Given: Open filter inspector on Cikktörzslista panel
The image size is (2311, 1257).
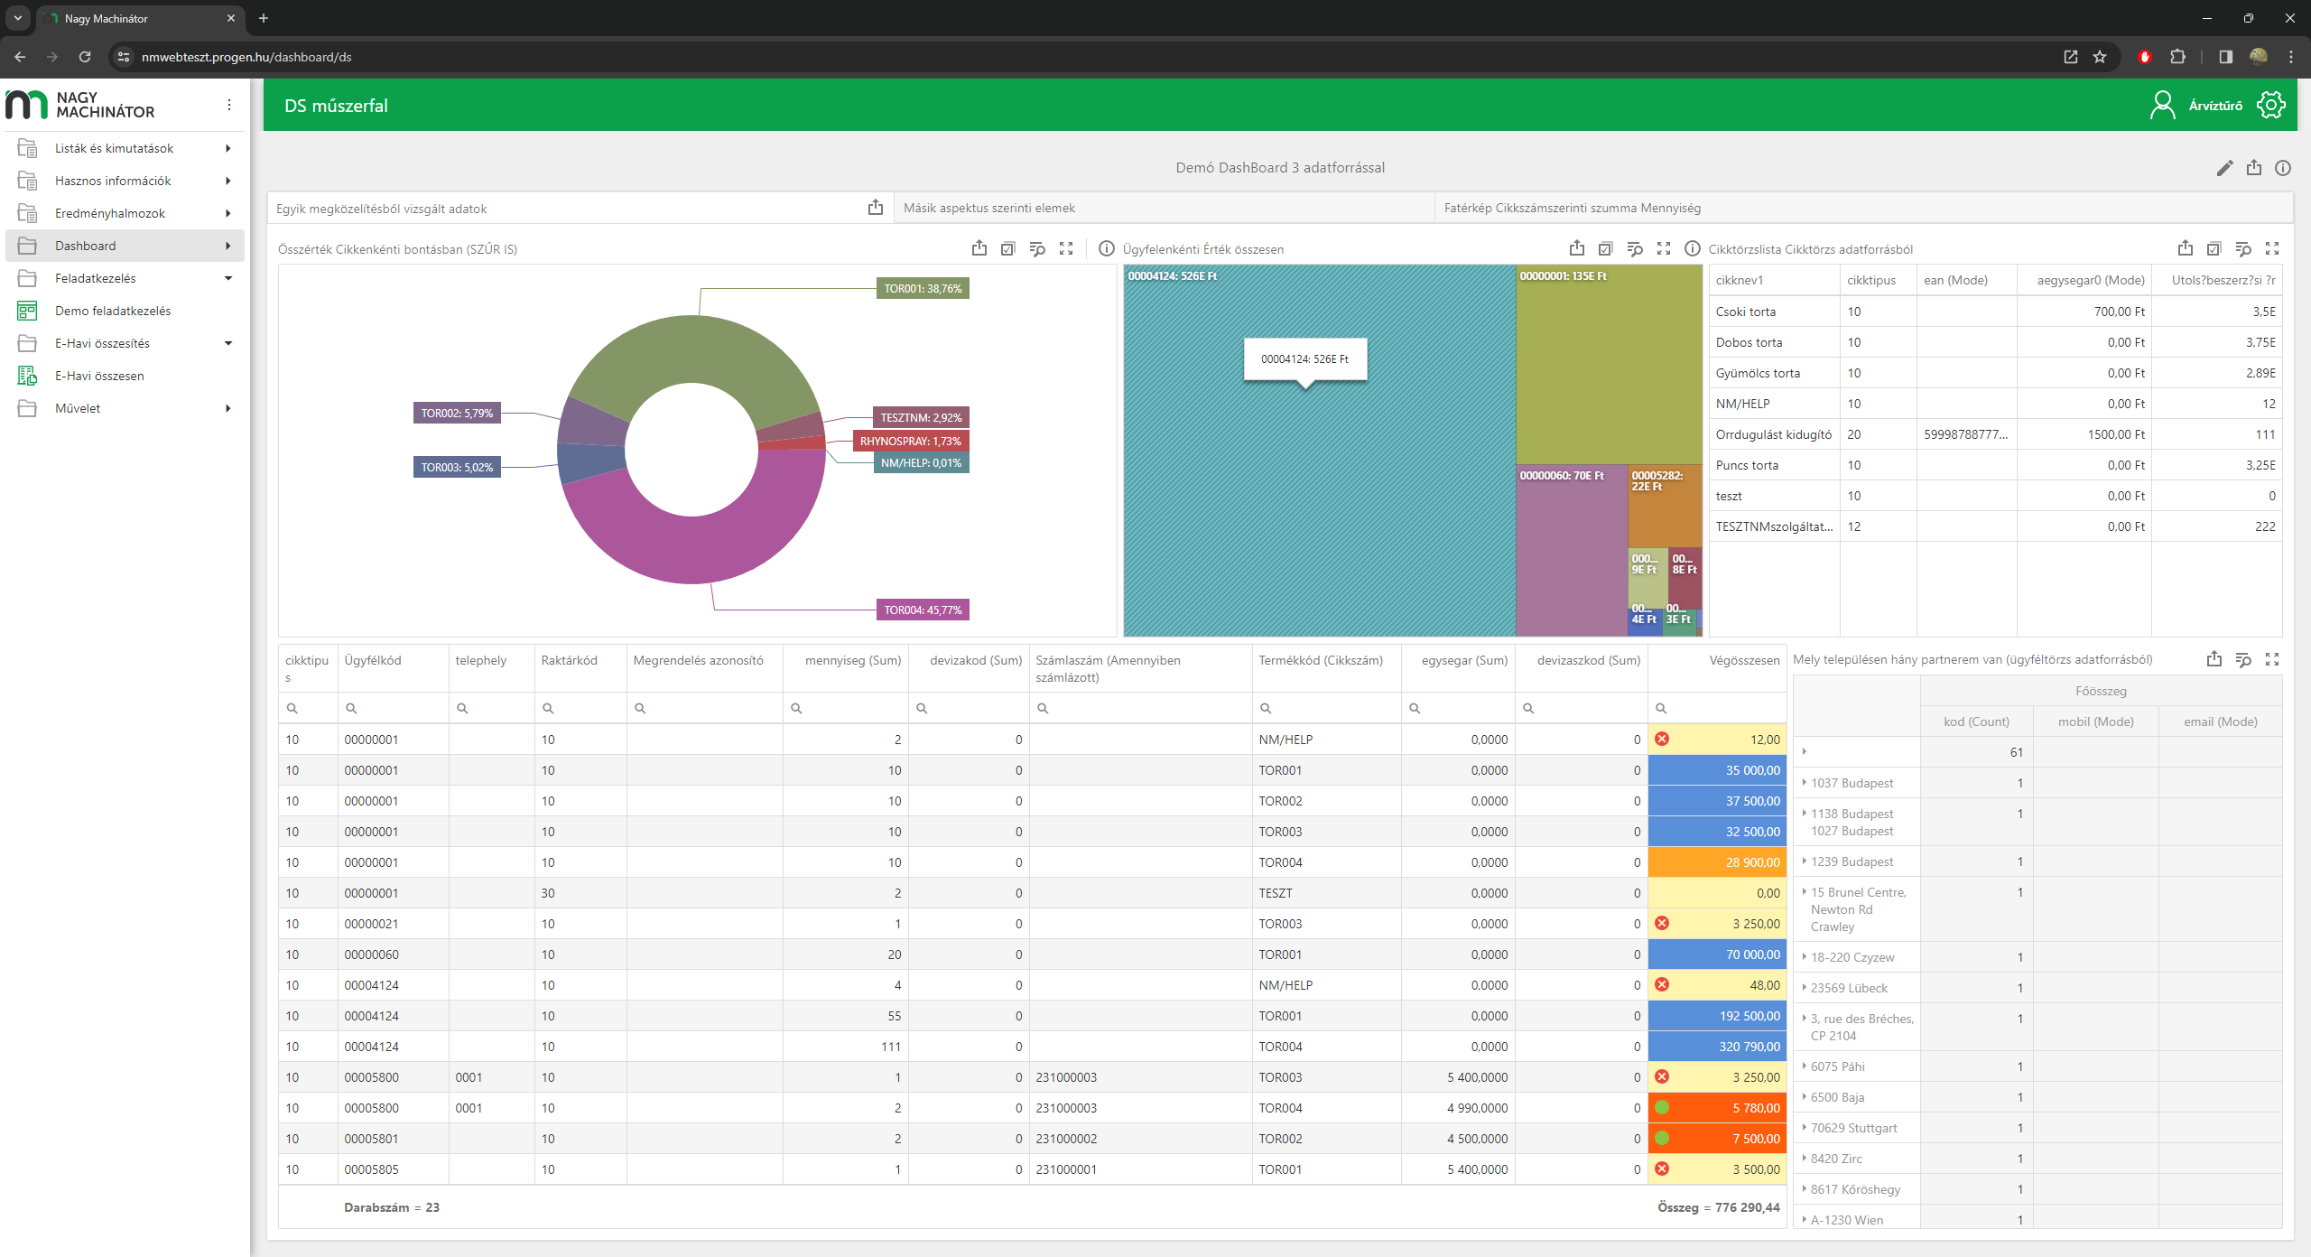Looking at the screenshot, I should pos(2242,248).
